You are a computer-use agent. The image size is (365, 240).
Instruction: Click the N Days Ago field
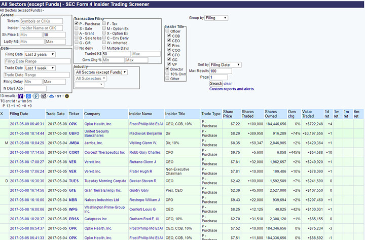click(x=35, y=89)
